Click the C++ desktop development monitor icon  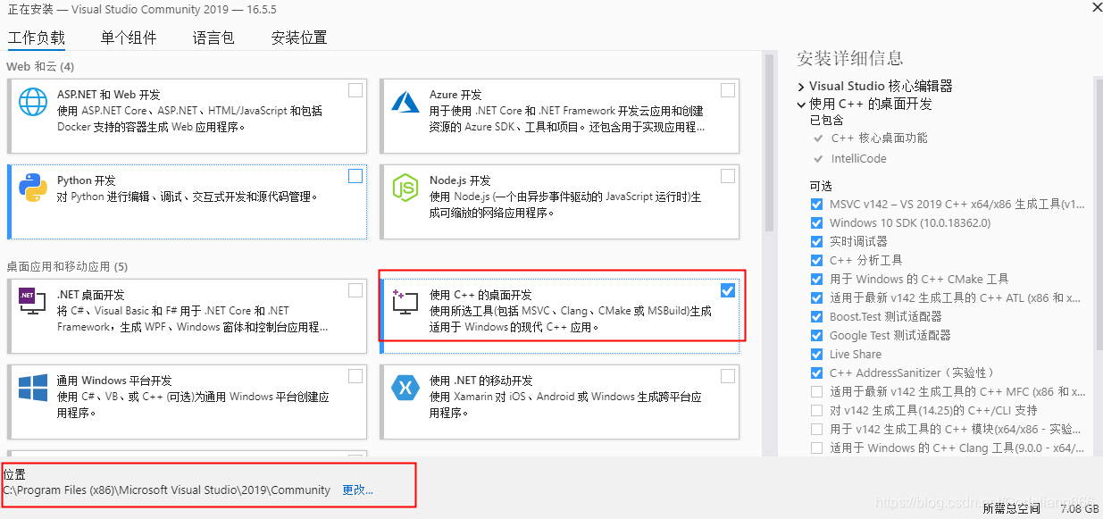[405, 302]
